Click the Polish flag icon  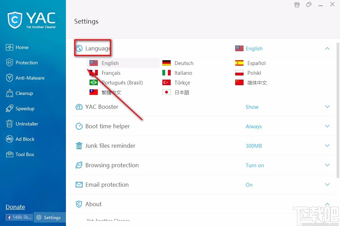239,73
